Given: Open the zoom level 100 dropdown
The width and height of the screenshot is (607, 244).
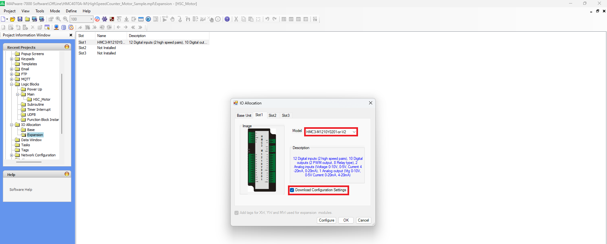Looking at the screenshot, I should coord(91,19).
